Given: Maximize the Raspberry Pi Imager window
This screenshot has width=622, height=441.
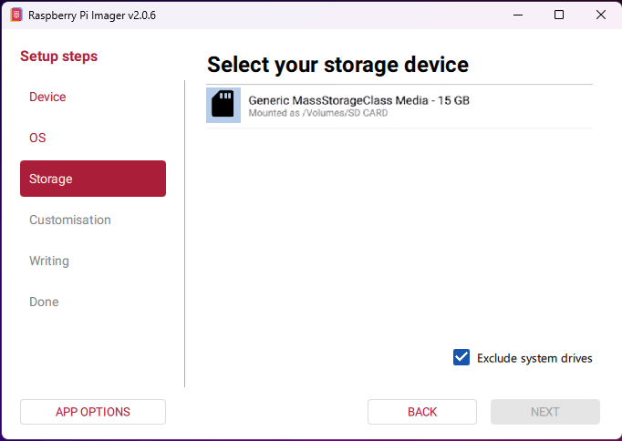Looking at the screenshot, I should (x=559, y=15).
